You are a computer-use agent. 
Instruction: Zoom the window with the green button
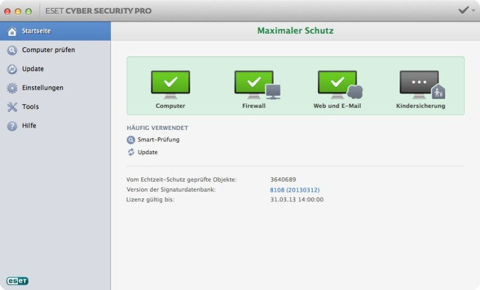[x=28, y=11]
